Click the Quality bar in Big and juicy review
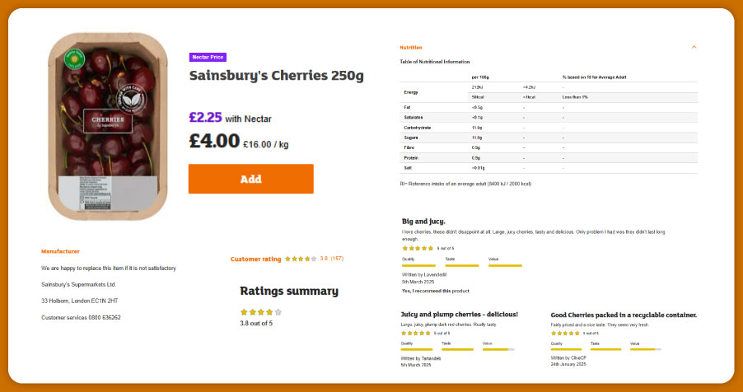743x392 pixels. [x=418, y=265]
